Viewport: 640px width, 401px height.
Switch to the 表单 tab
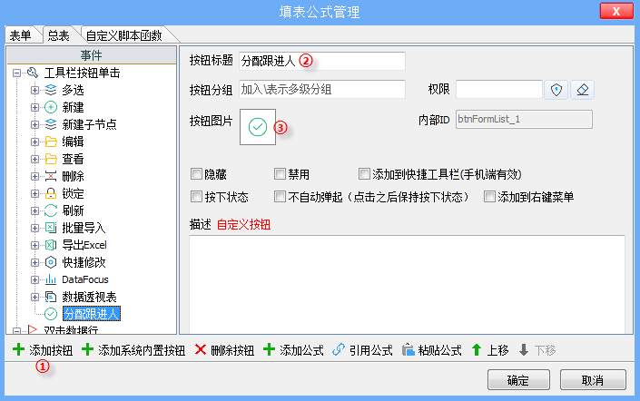pos(21,35)
